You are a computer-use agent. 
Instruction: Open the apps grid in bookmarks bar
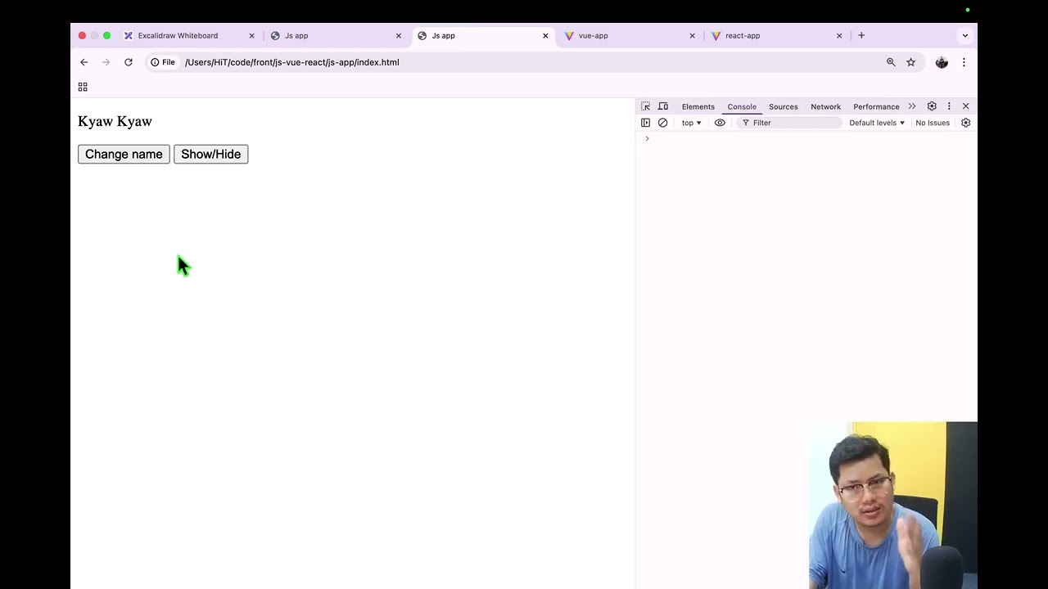point(83,87)
